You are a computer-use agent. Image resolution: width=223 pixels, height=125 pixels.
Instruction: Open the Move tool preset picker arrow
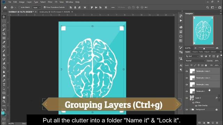(x=15, y=7)
